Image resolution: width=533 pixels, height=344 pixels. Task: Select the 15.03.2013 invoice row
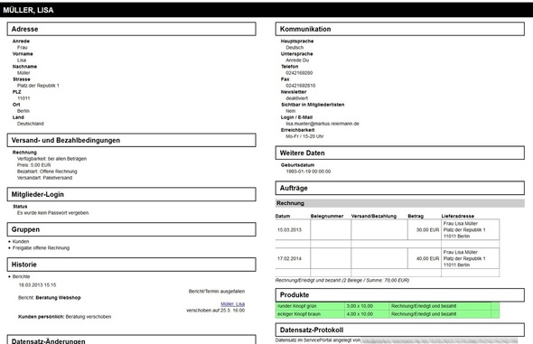click(388, 229)
